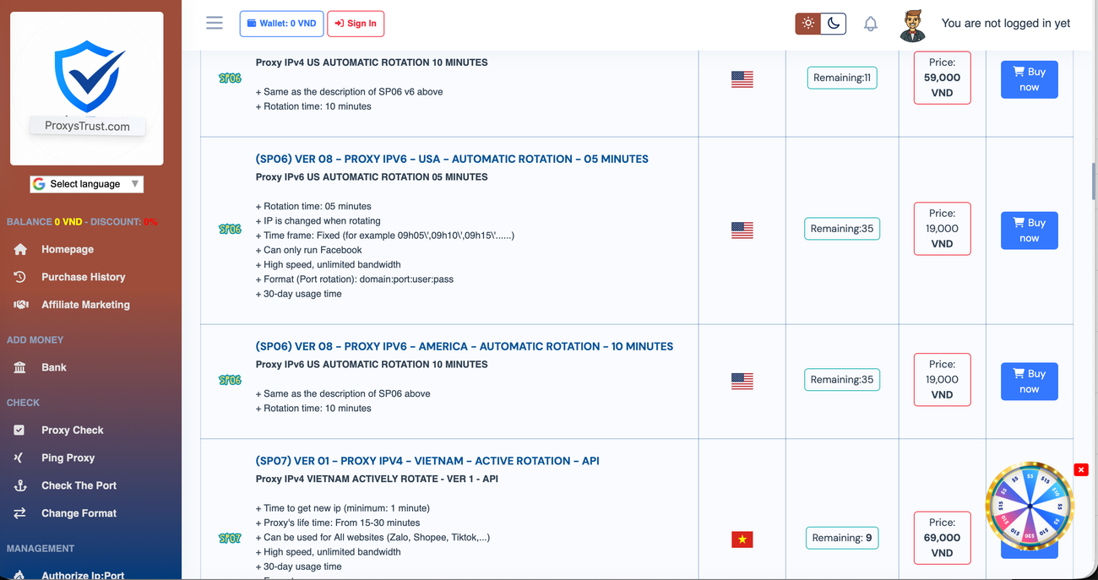Open the hamburger menu in the top bar
This screenshot has width=1098, height=580.
[x=215, y=23]
